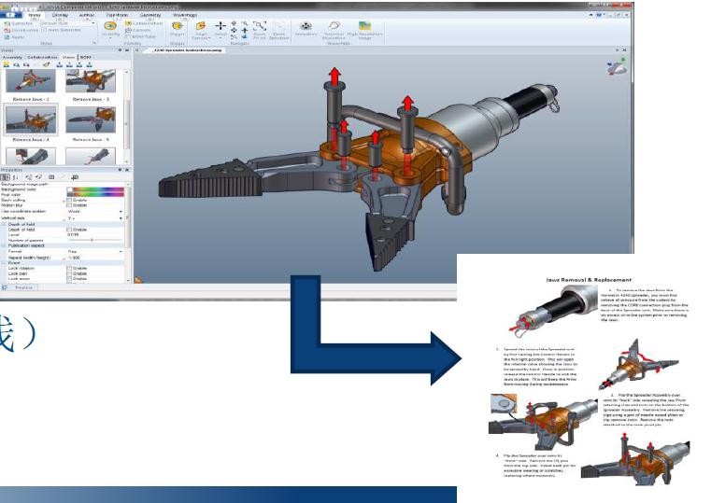Screen dimensions: 711x503
Task: Enable the Motion blur checkbox
Action: (69, 205)
